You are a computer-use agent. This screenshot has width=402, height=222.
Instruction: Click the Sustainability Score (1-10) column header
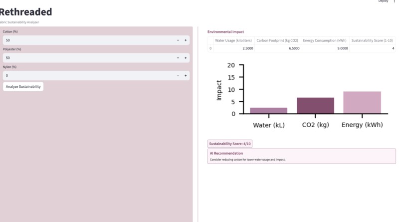[372, 40]
